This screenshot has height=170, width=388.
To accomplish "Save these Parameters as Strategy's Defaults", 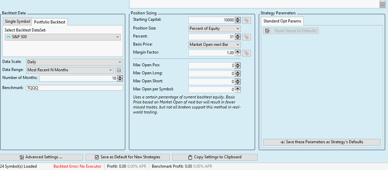I will pos(322,142).
